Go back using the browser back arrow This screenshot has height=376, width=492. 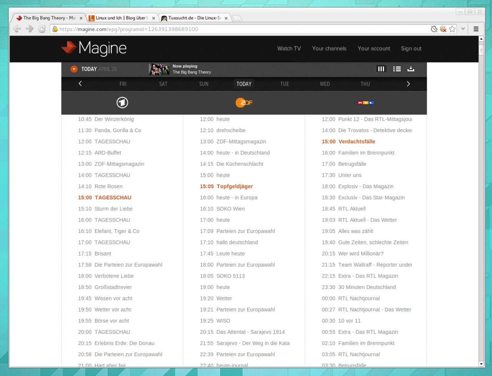(17, 29)
